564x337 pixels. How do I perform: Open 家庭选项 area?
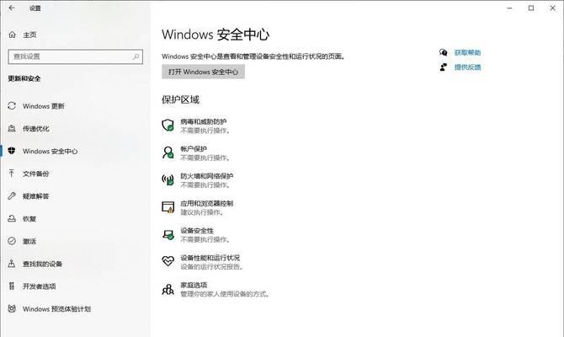194,285
